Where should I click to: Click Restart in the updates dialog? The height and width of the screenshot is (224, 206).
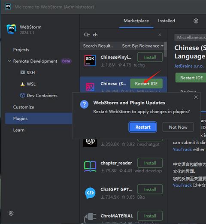click(143, 127)
